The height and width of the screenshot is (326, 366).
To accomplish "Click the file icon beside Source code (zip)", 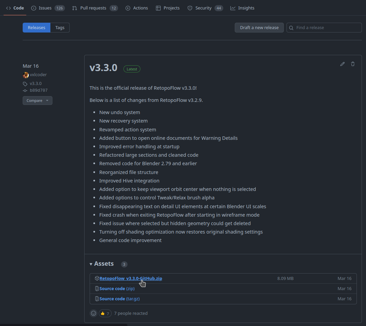I will [97, 288].
